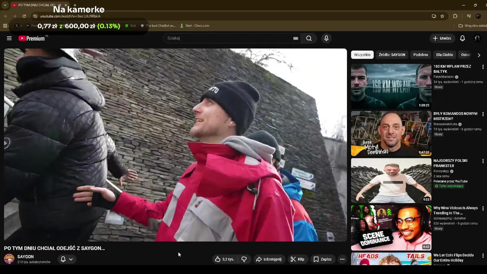Open Chrome extensions puzzle icon

(x=455, y=16)
